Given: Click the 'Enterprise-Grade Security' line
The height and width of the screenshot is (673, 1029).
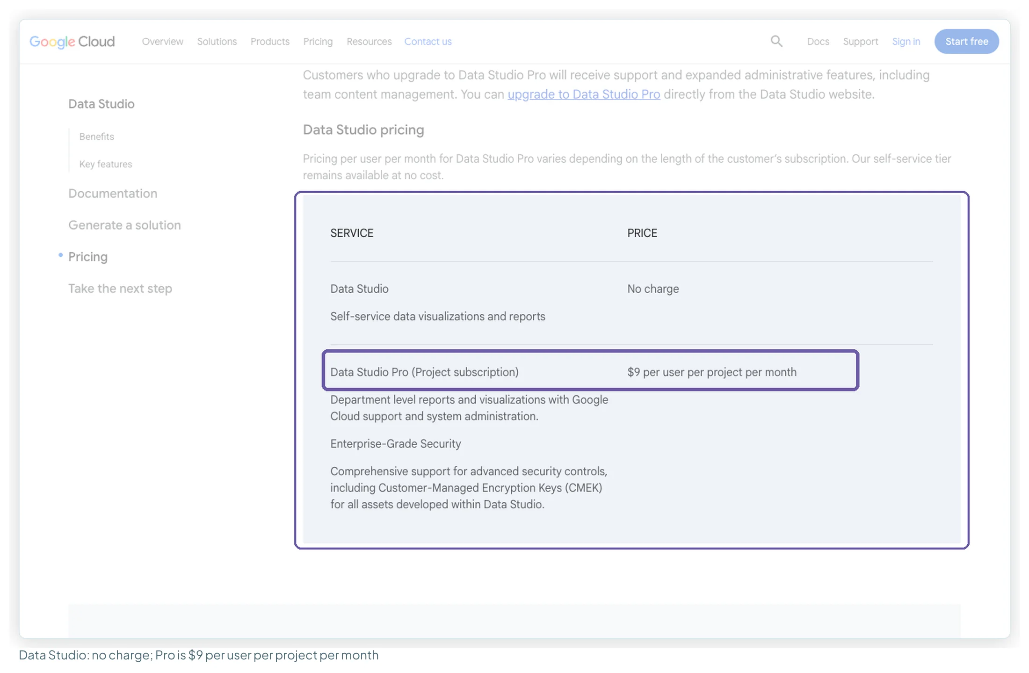Looking at the screenshot, I should pyautogui.click(x=396, y=444).
